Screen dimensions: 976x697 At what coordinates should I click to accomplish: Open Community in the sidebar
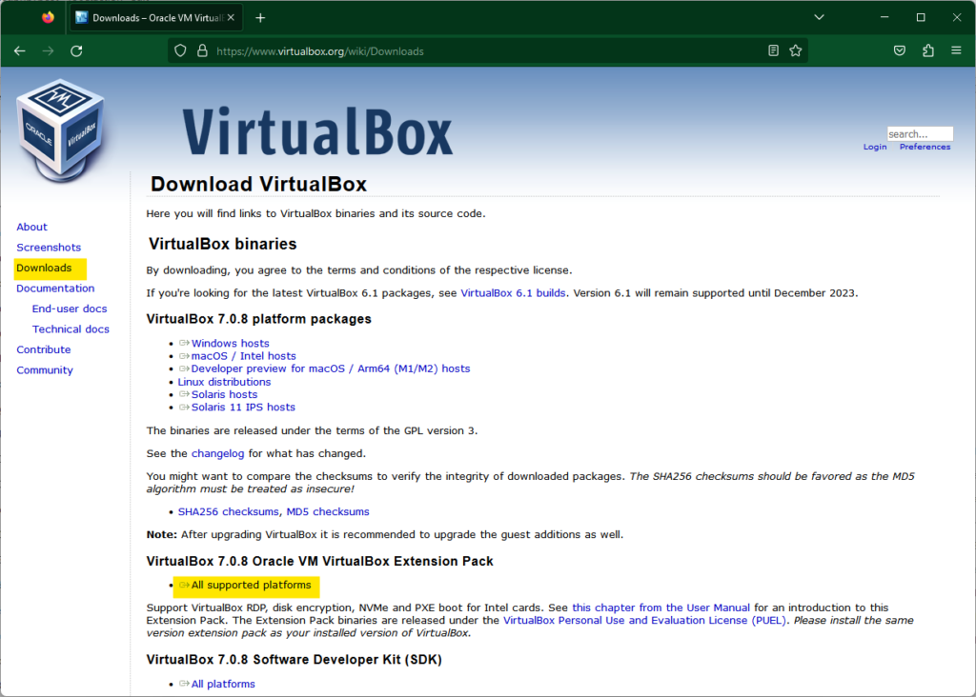(45, 370)
